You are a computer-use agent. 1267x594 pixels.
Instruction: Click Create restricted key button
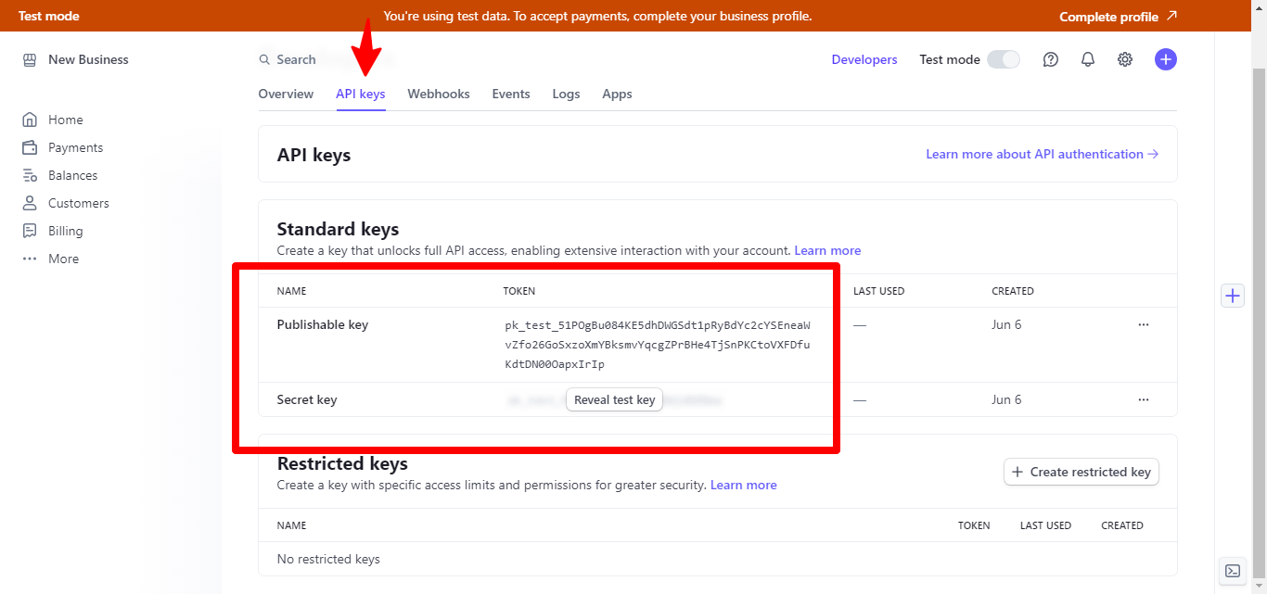pyautogui.click(x=1081, y=472)
